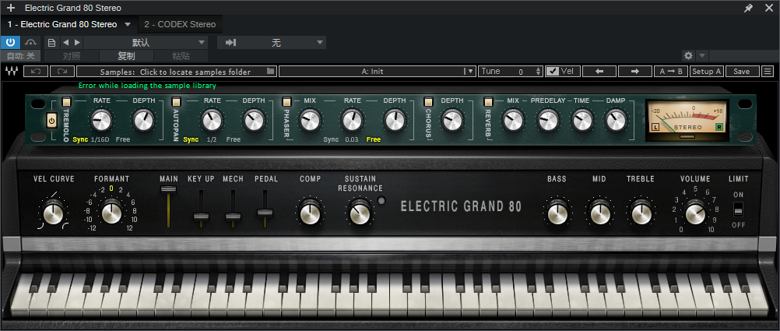The height and width of the screenshot is (331, 780).
Task: Go to next preset arrow
Action: [77, 42]
